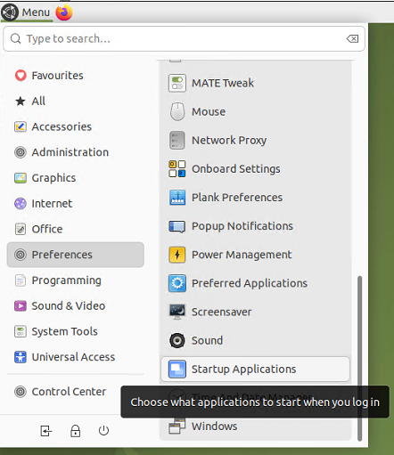394x455 pixels.
Task: Select the All category
Action: click(x=76, y=102)
